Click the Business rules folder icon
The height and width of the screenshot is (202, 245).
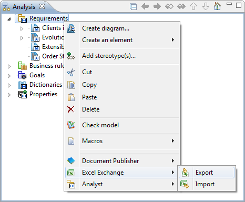click(x=23, y=66)
